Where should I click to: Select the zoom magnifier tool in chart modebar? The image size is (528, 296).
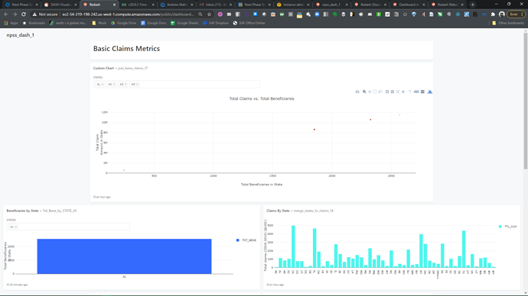pyautogui.click(x=364, y=92)
